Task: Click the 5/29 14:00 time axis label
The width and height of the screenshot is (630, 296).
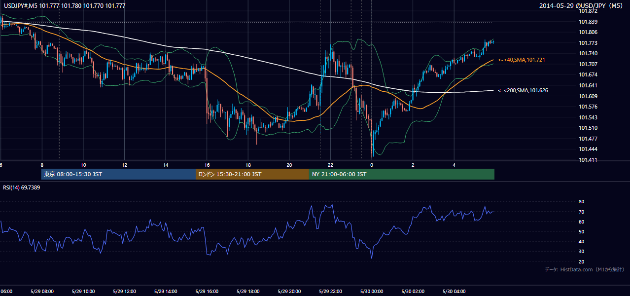Action: coord(165,291)
